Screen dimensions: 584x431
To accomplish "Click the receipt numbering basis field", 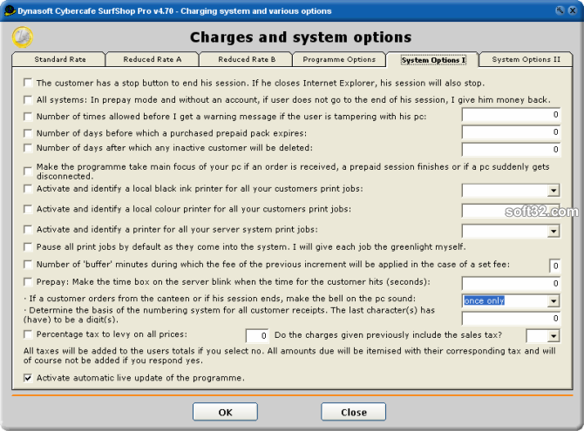I will pos(511,318).
